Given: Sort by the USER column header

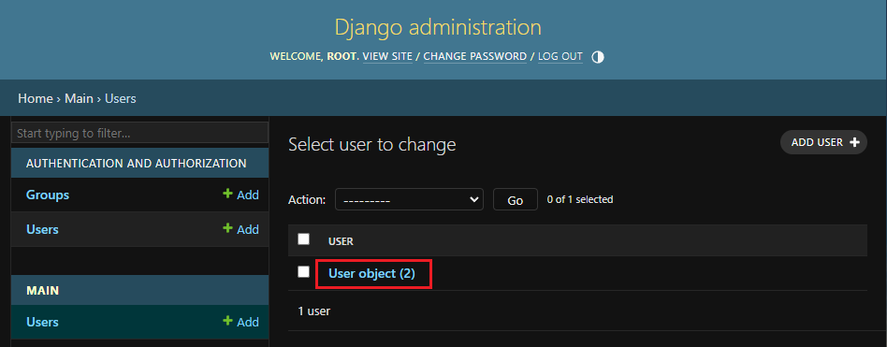Looking at the screenshot, I should coord(341,241).
